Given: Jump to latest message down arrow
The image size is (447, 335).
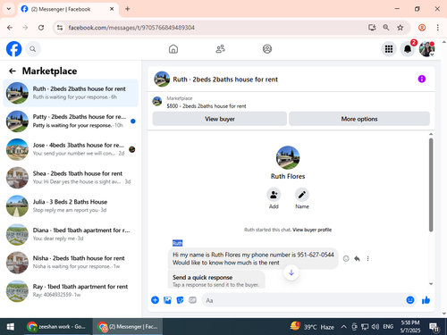Looking at the screenshot, I should (291, 272).
